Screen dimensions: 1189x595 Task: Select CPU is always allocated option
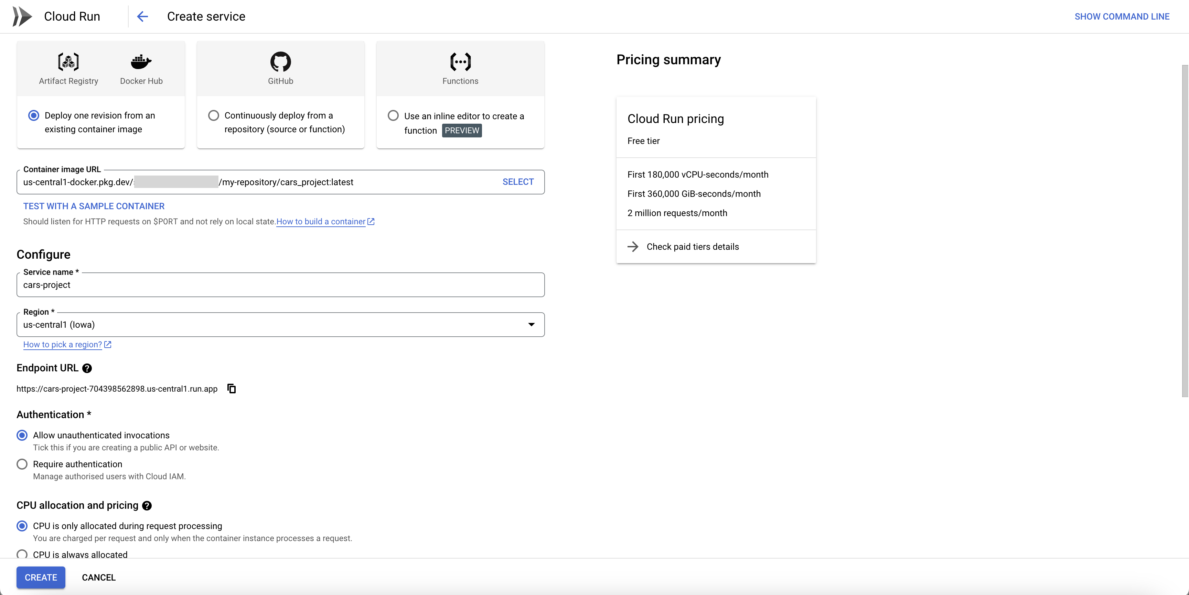[22, 554]
